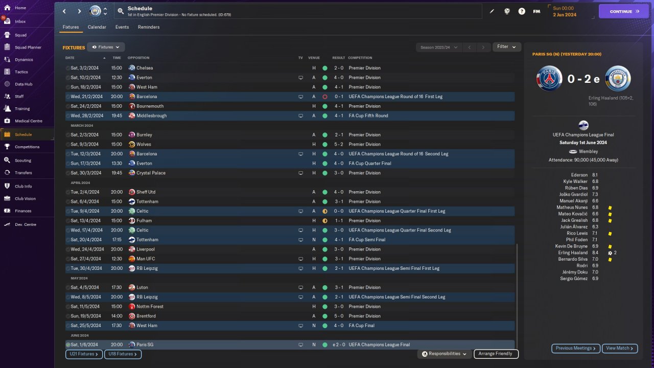
Task: Open the Fixtures view dropdown with the eye icon
Action: (106, 47)
